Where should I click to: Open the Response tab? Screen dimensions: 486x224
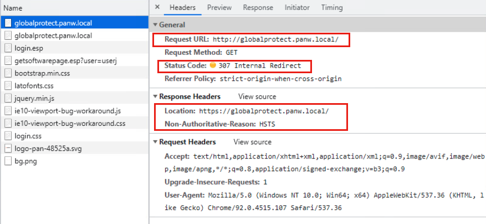(258, 8)
